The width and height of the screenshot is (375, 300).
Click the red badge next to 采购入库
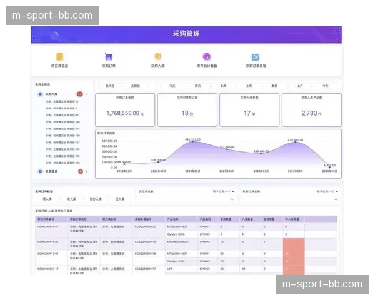79,94
